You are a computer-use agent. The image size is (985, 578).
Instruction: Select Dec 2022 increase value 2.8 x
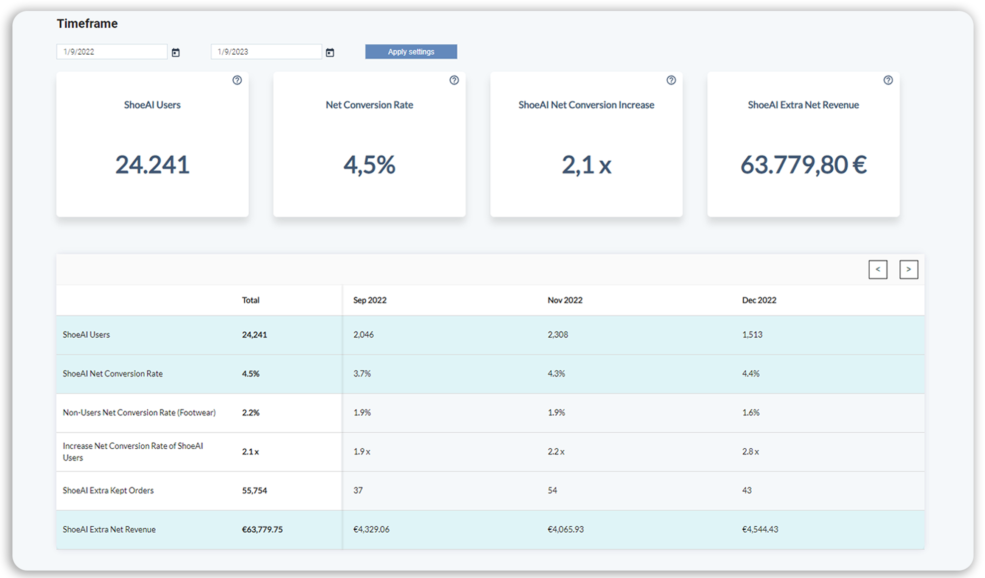(x=751, y=452)
